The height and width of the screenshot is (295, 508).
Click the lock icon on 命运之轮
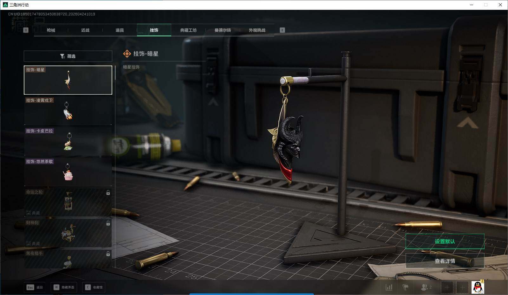click(x=108, y=192)
